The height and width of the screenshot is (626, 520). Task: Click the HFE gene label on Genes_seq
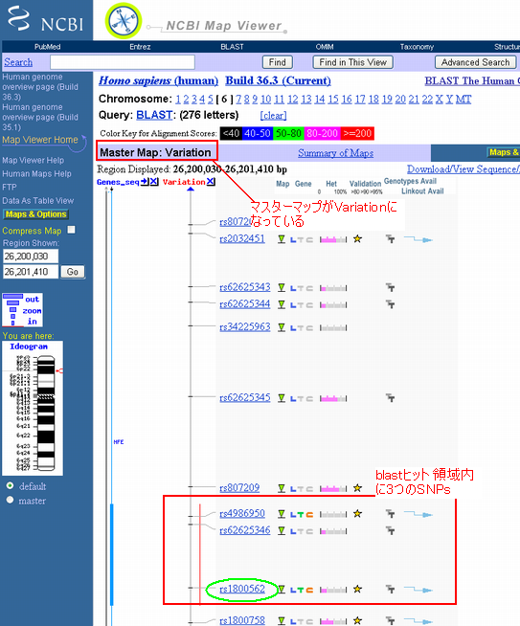click(x=119, y=442)
